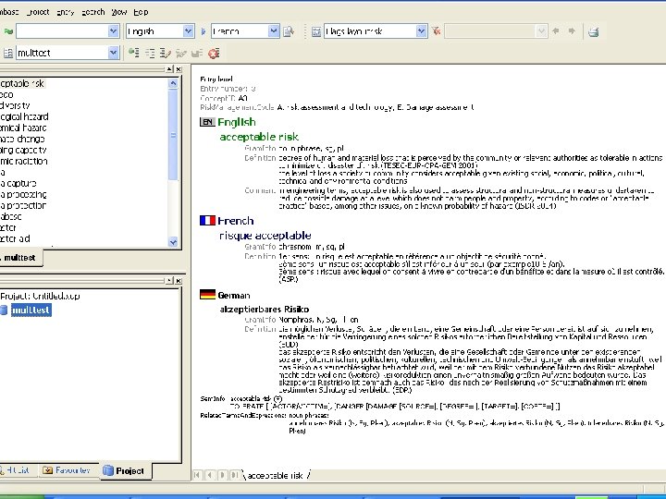Go to next entry with navigation button
The width and height of the screenshot is (666, 499).
coord(222,475)
